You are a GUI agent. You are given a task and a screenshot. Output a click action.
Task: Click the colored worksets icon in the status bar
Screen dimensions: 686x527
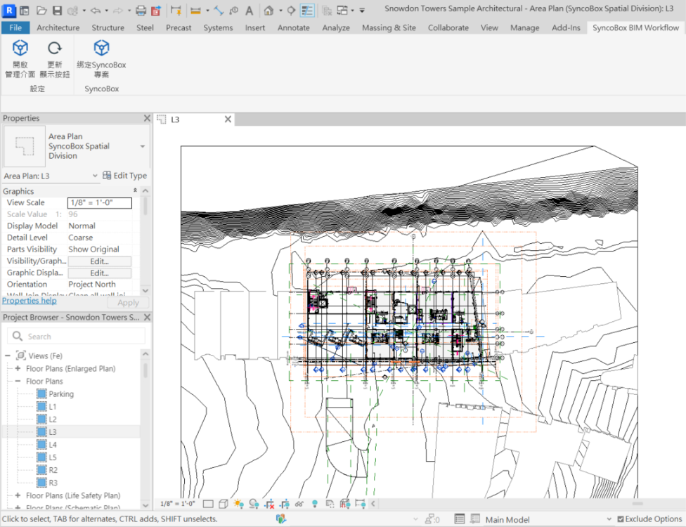[x=281, y=519]
